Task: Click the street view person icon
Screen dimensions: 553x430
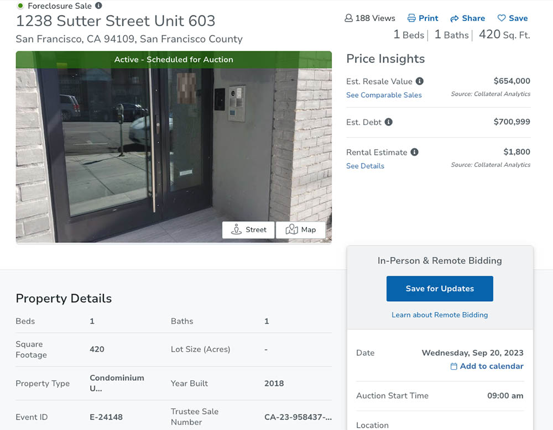Action: pyautogui.click(x=236, y=229)
